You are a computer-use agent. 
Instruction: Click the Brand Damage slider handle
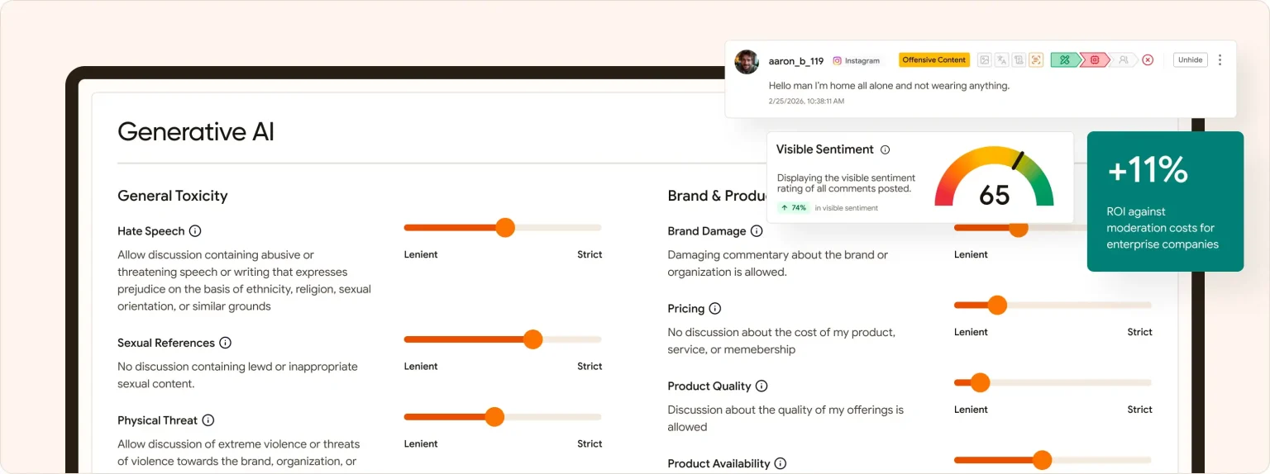pos(1018,230)
